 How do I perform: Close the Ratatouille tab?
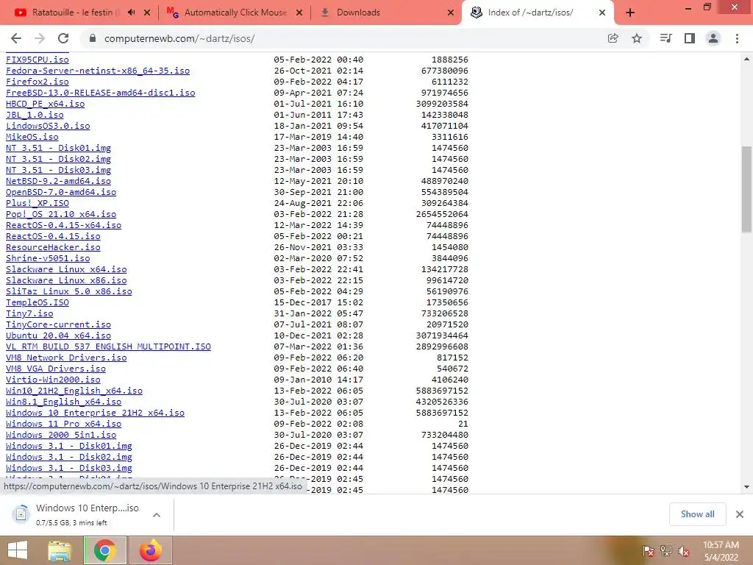coord(147,13)
